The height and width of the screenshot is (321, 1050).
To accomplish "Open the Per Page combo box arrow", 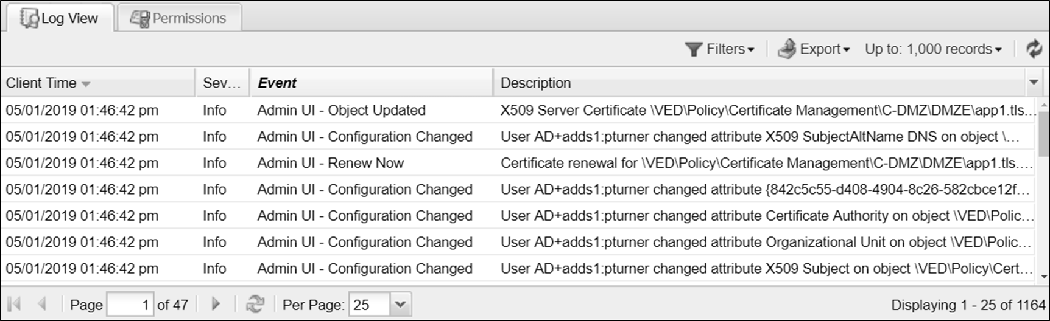I will coord(400,305).
